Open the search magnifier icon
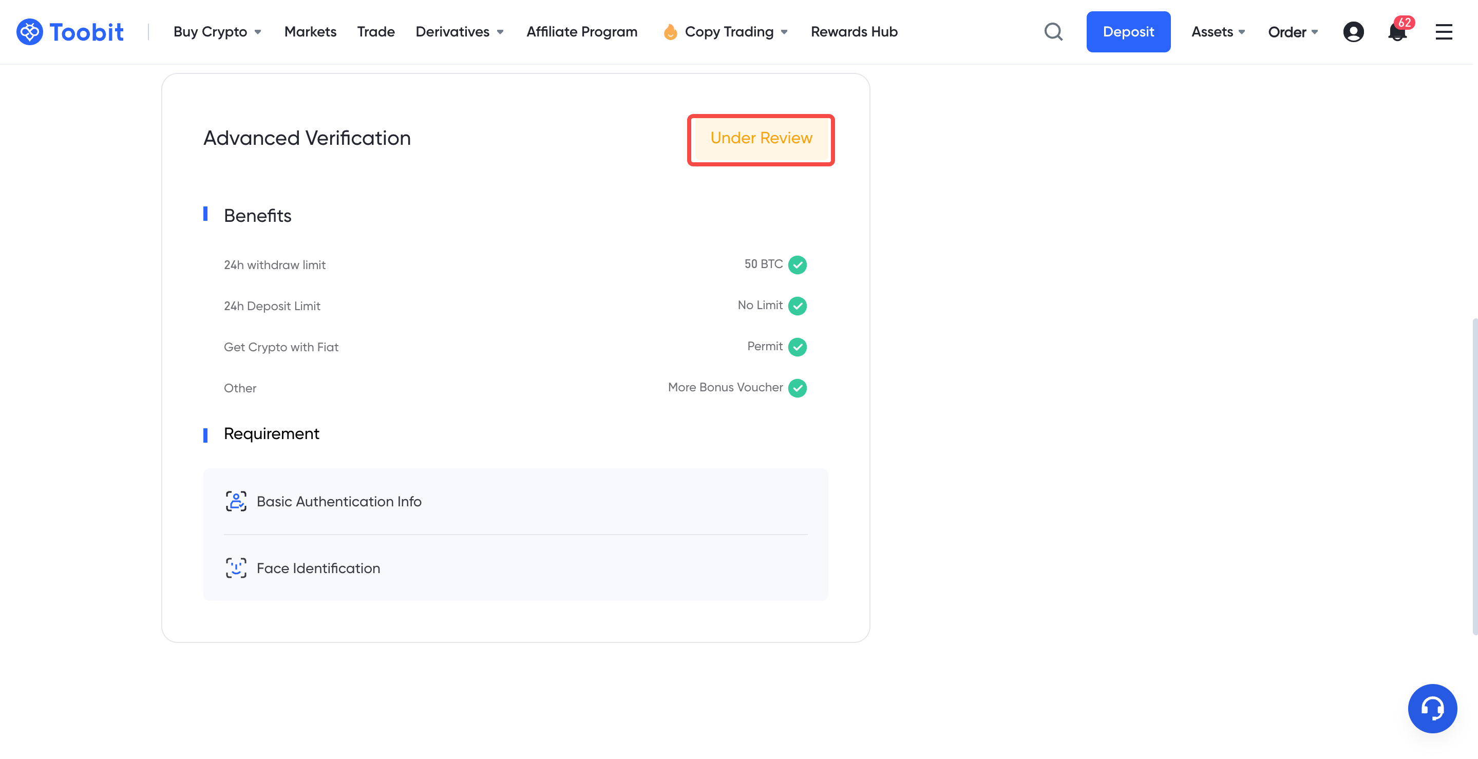 1053,31
